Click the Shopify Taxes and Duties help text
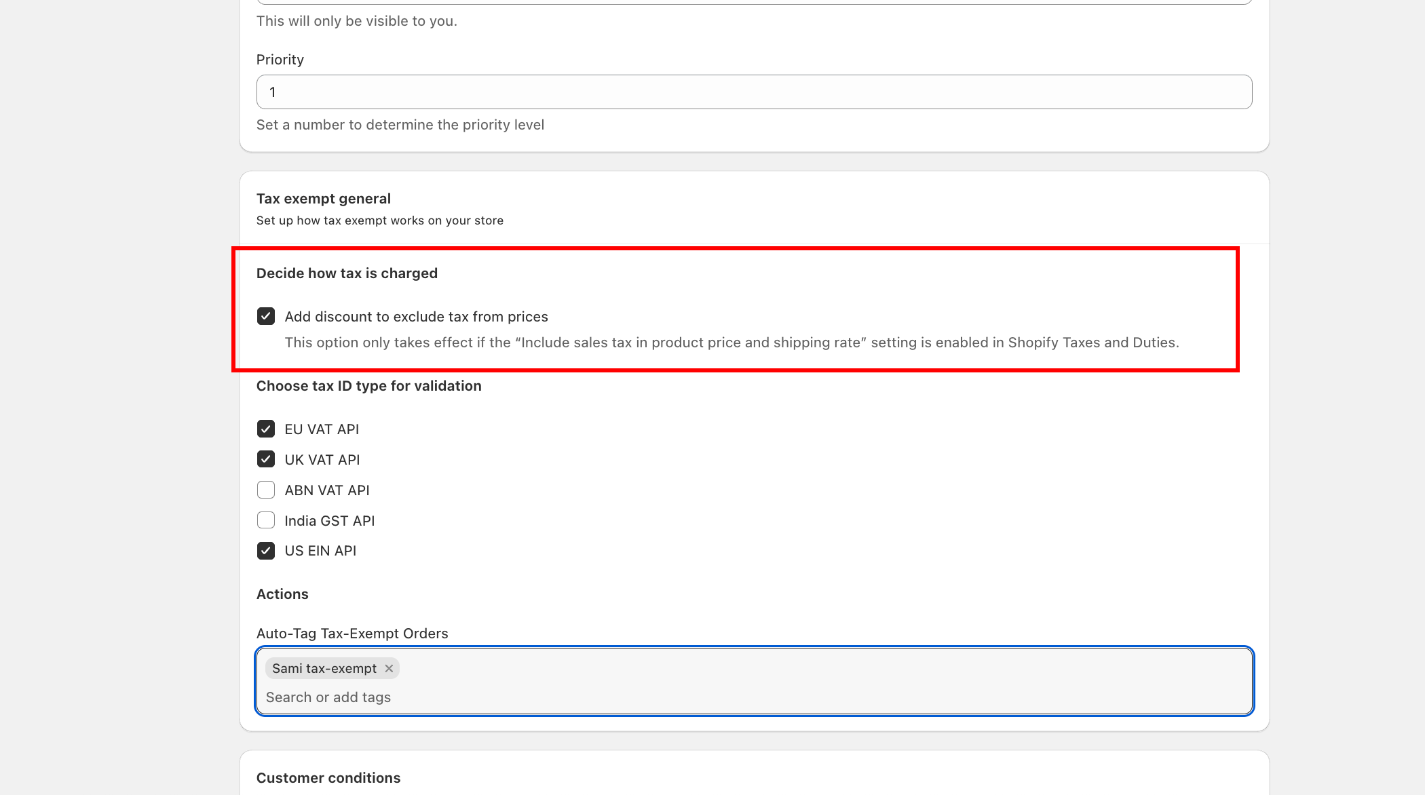Image resolution: width=1425 pixels, height=795 pixels. pyautogui.click(x=731, y=343)
